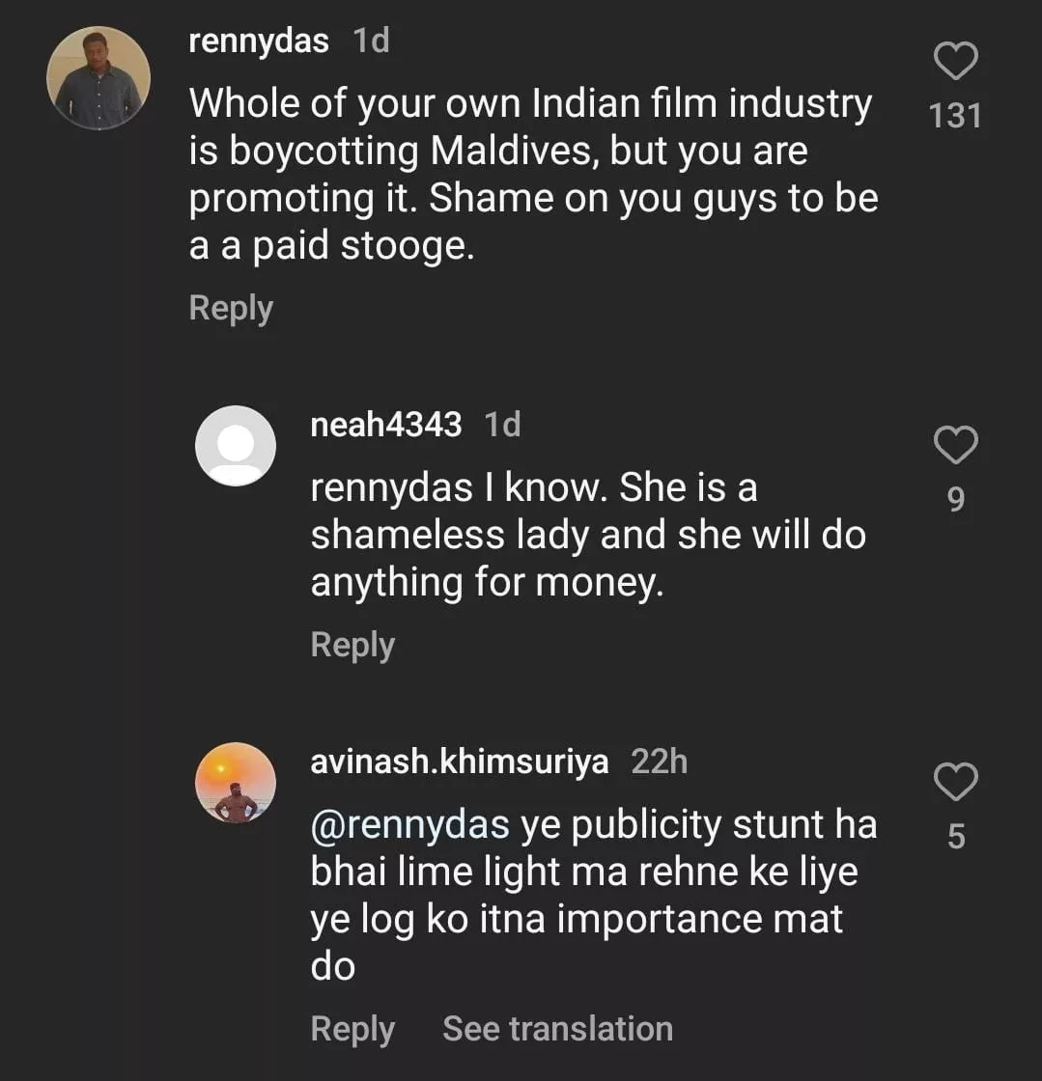The width and height of the screenshot is (1042, 1081).
Task: Reply to avinash.khimsuriya's comment
Action: pos(352,1029)
